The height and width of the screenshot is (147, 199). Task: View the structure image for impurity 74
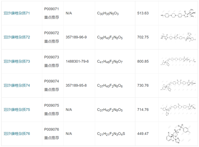click(x=178, y=85)
